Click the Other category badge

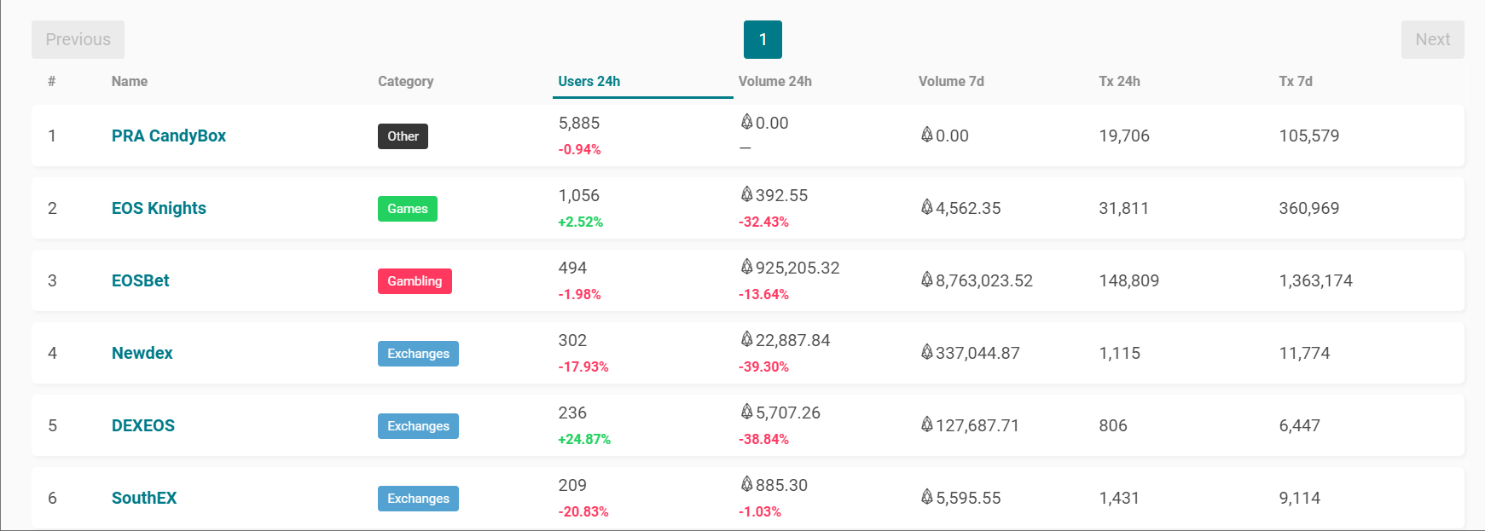tap(403, 136)
